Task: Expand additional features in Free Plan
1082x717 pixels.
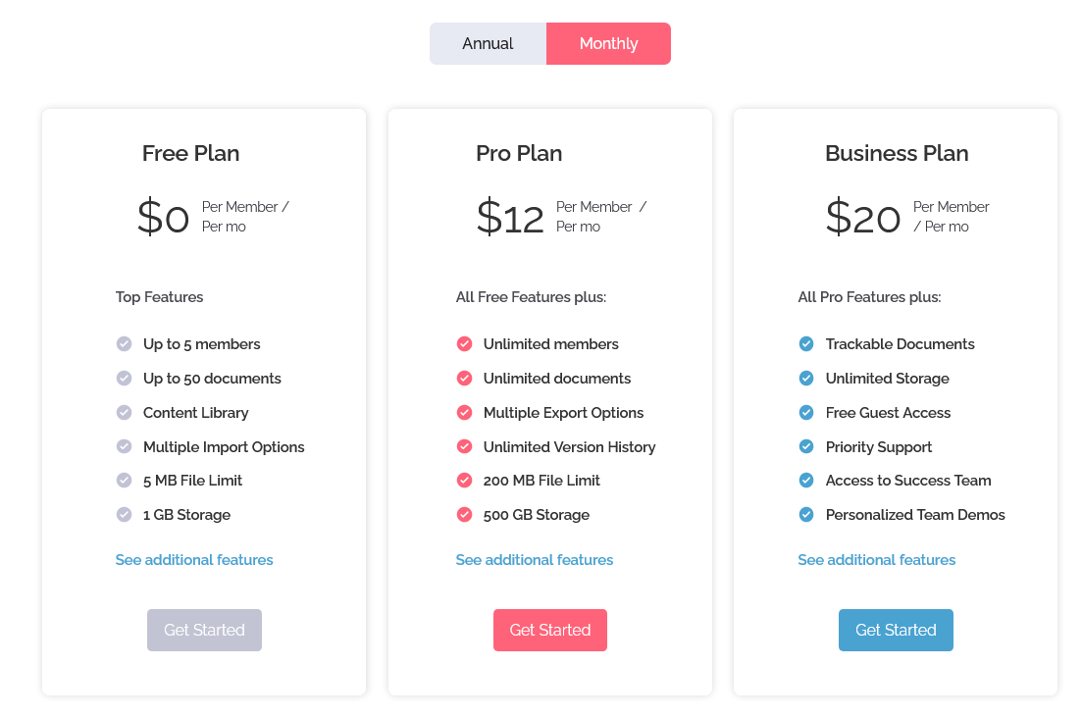Action: tap(194, 560)
